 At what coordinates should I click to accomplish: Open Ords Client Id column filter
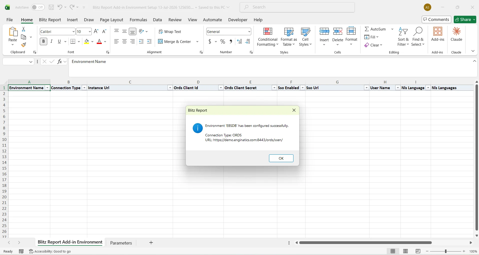(221, 88)
